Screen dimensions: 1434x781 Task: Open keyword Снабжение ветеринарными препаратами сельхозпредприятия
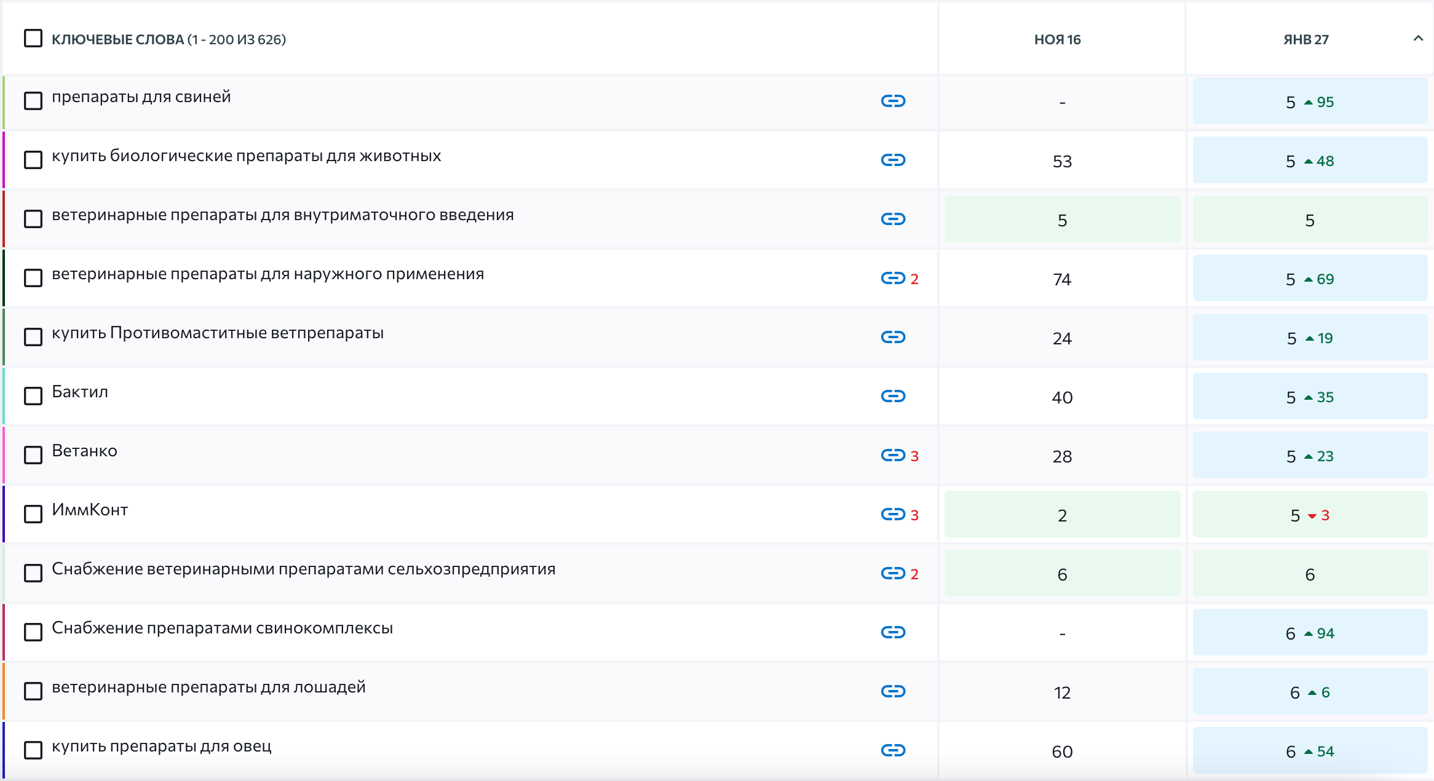pyautogui.click(x=304, y=569)
